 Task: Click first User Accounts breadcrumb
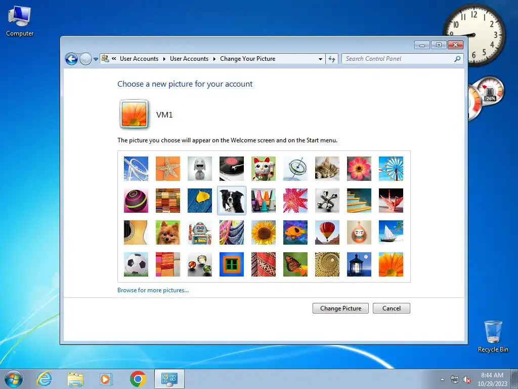click(139, 59)
